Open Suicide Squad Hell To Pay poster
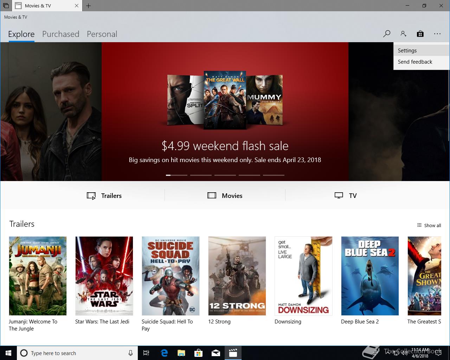Viewport: 450px width, 360px height. (x=171, y=276)
